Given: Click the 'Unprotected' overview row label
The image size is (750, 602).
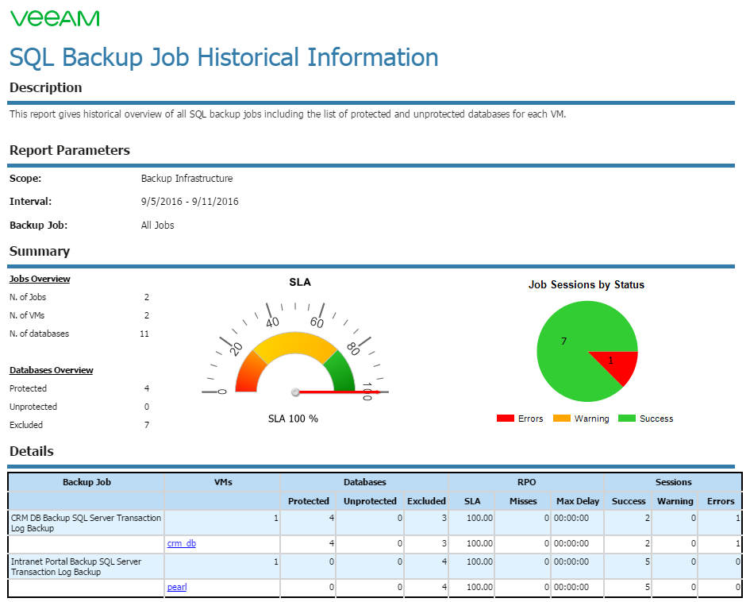Looking at the screenshot, I should [x=33, y=407].
